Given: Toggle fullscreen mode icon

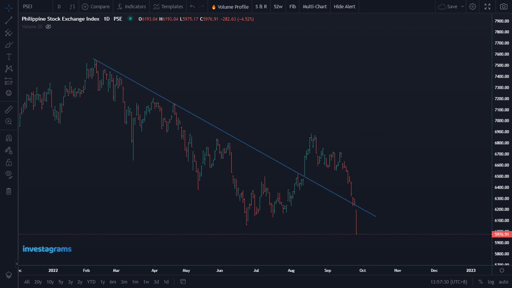Looking at the screenshot, I should [x=487, y=6].
